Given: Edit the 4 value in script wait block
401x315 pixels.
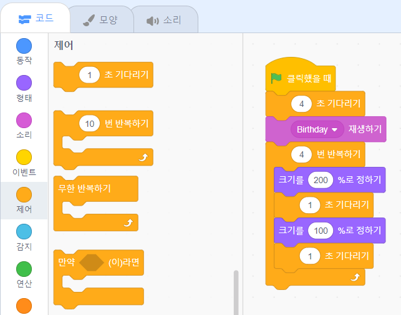Looking at the screenshot, I should 301,104.
